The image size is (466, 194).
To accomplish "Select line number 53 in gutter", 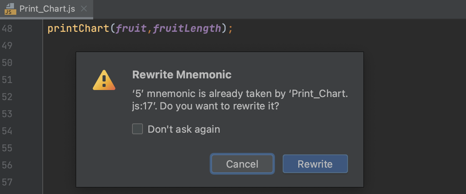I will (x=7, y=114).
